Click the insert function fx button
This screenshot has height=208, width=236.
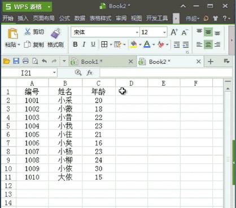pyautogui.click(x=90, y=73)
